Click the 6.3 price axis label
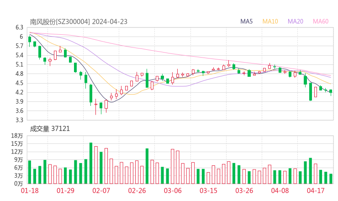Image resolution: width=338 pixels, height=201 pixels. 19,27
